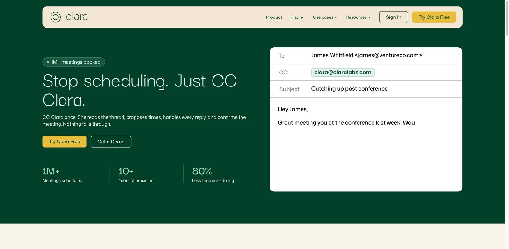The height and width of the screenshot is (249, 509).
Task: Click the Get a Demo button
Action: point(111,142)
